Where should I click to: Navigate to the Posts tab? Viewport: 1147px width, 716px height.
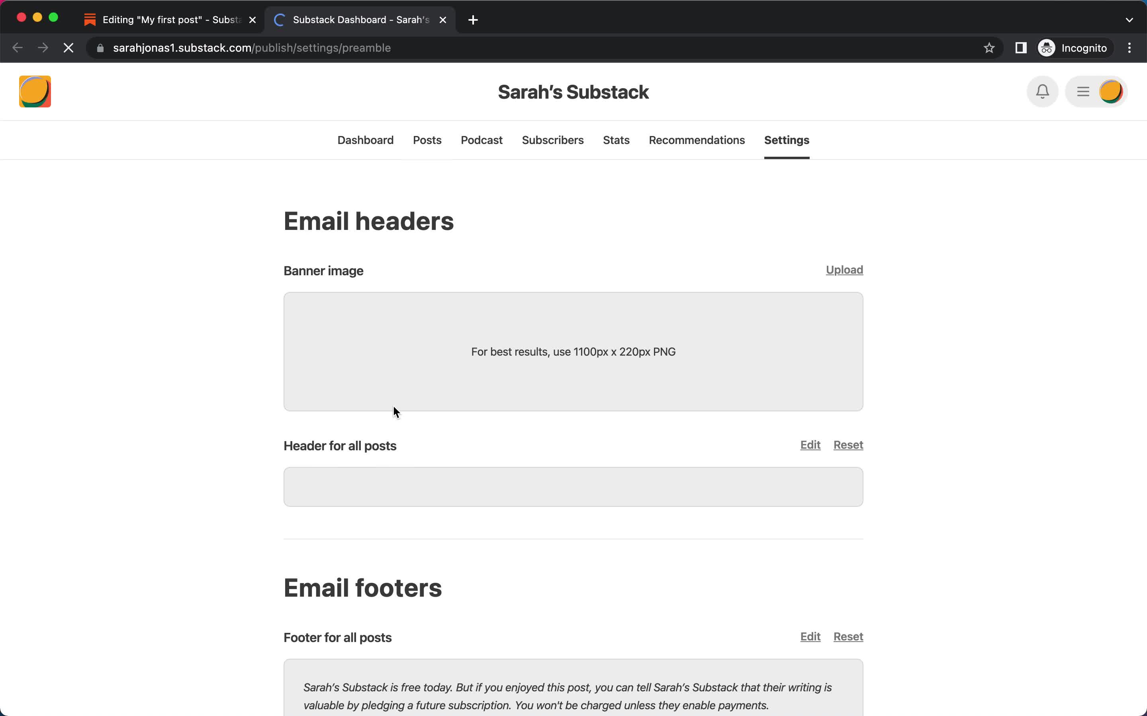click(x=427, y=139)
